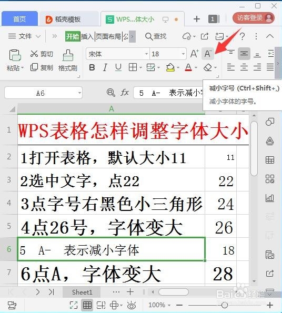Expand the font color dropdown arrow
The height and width of the screenshot is (313, 282).
click(196, 67)
